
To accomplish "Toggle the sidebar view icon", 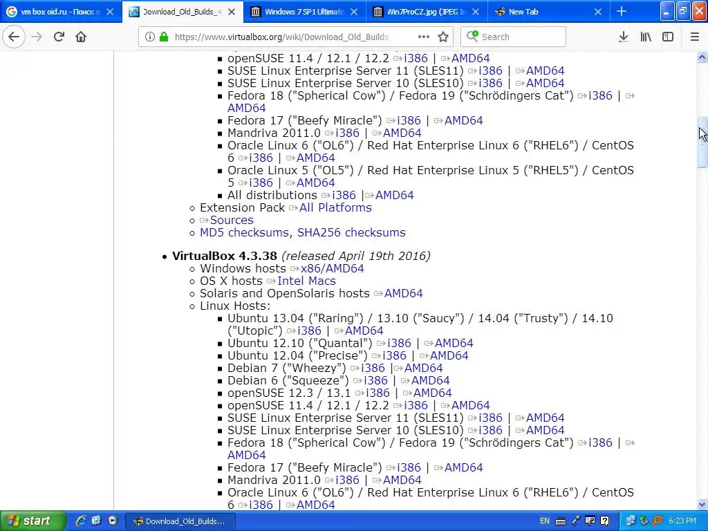I will (668, 37).
